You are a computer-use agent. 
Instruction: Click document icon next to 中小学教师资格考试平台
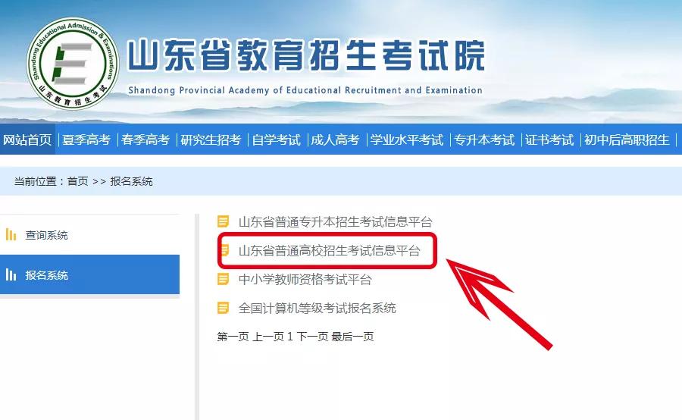tap(223, 279)
